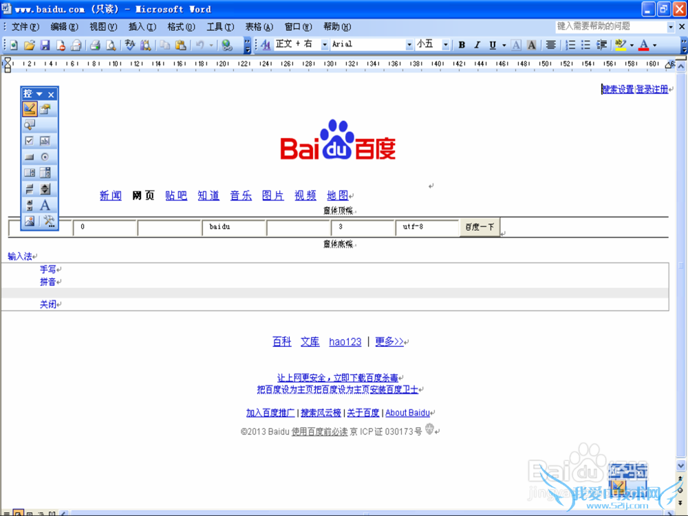The width and height of the screenshot is (688, 516).
Task: Print the document
Action: click(95, 45)
